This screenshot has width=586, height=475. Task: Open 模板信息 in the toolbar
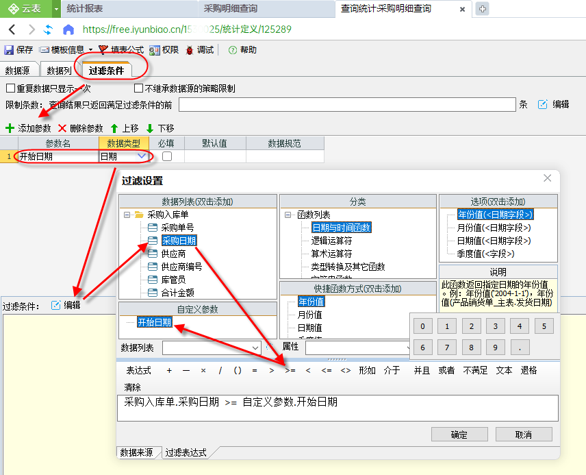coord(62,50)
